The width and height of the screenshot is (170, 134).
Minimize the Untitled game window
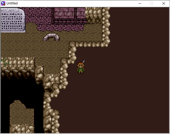click(140, 3)
